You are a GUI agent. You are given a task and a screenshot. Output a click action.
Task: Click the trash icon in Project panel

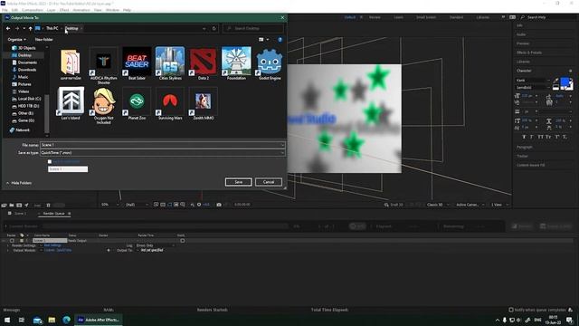coord(48,206)
